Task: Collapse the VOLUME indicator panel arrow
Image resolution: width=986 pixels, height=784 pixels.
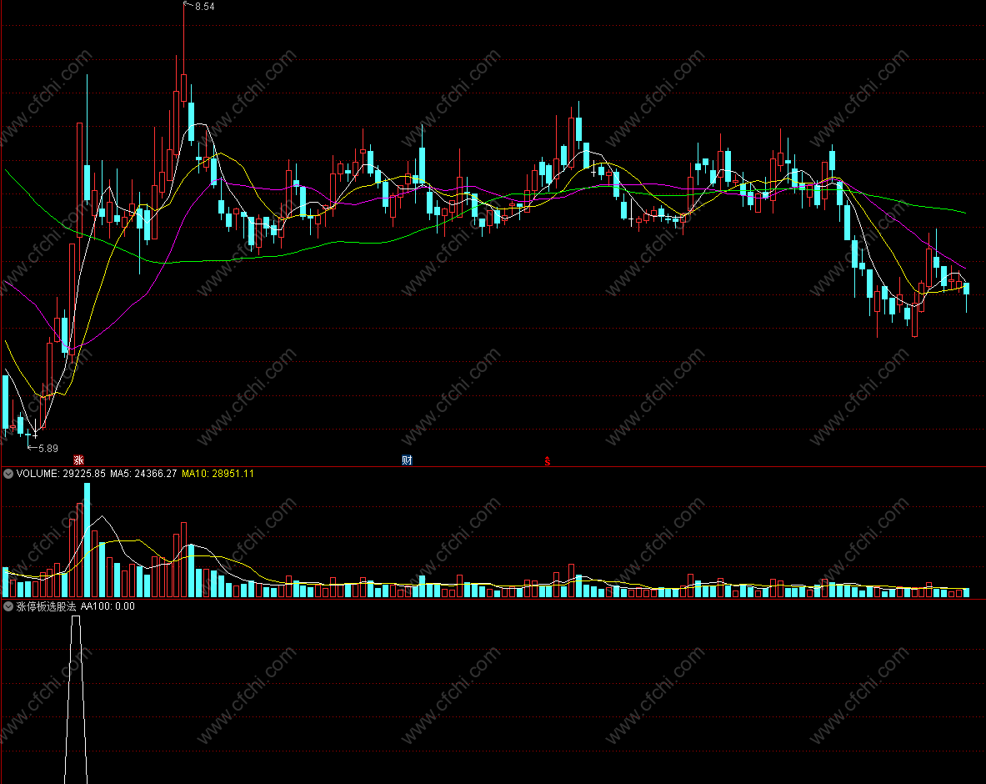Action: click(x=8, y=474)
